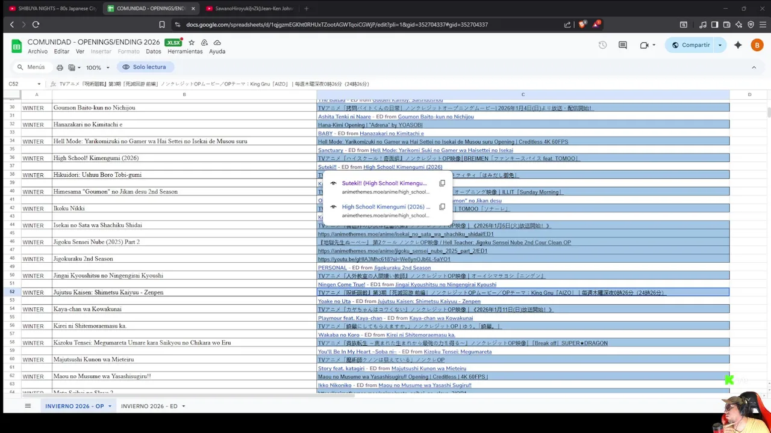Collapse the toolbar with the chevron
This screenshot has width=771, height=433.
pyautogui.click(x=754, y=67)
